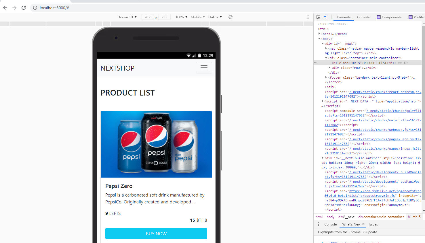Rotate the device viewport orientation

tap(230, 17)
